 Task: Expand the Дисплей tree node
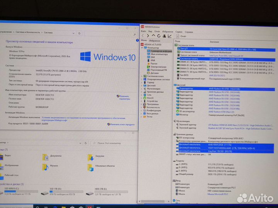142,86
